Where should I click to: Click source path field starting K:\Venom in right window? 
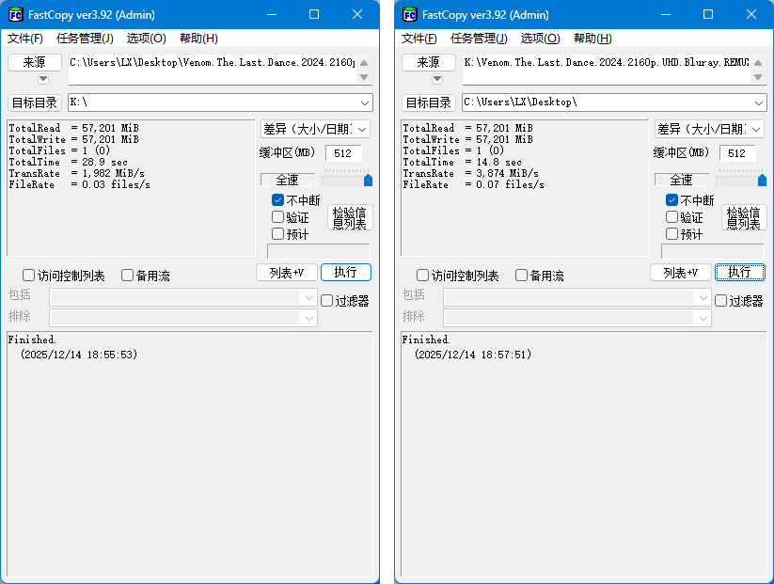(607, 70)
